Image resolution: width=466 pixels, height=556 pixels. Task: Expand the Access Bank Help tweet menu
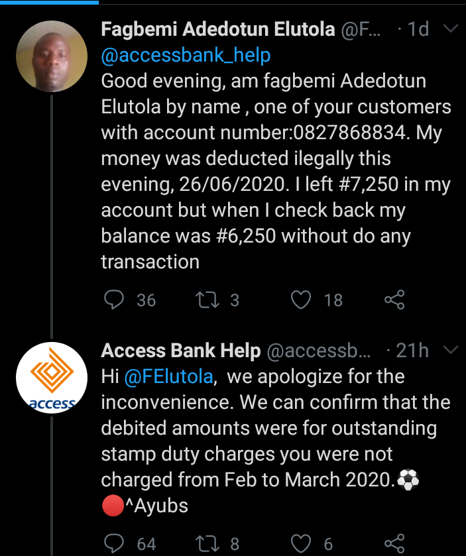click(449, 349)
